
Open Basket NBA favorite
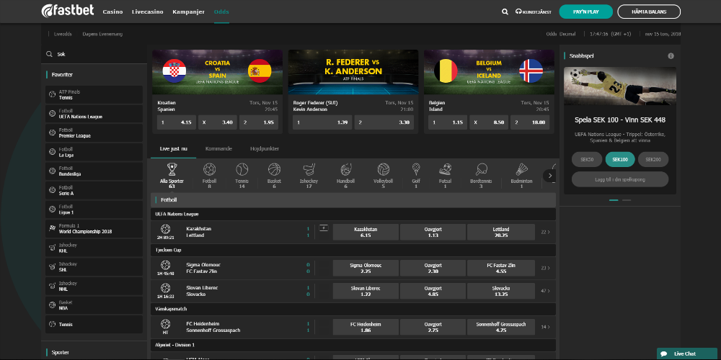(x=94, y=305)
